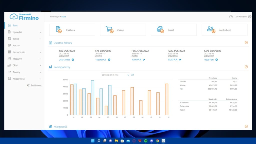Add a contractor via the Kontrahent tile
Viewport: 256px width, 144px height.
tap(224, 30)
